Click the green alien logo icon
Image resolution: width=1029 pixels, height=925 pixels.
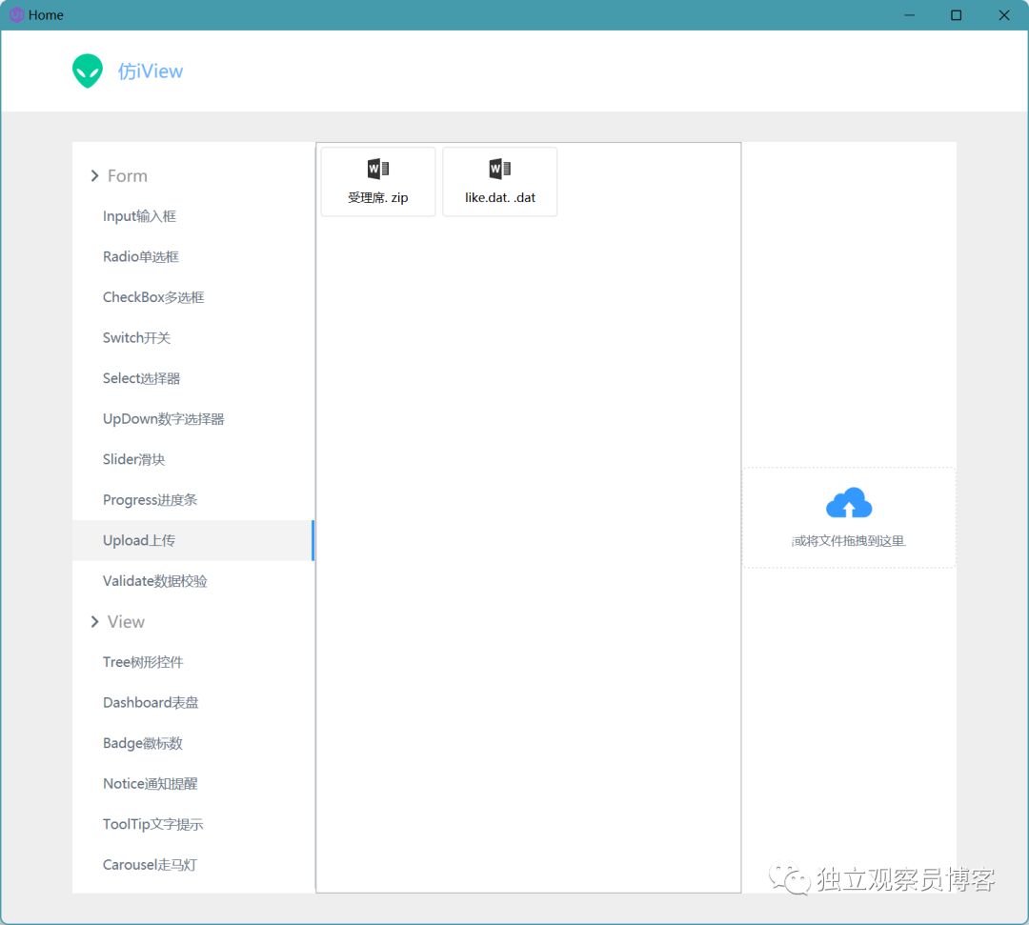88,70
